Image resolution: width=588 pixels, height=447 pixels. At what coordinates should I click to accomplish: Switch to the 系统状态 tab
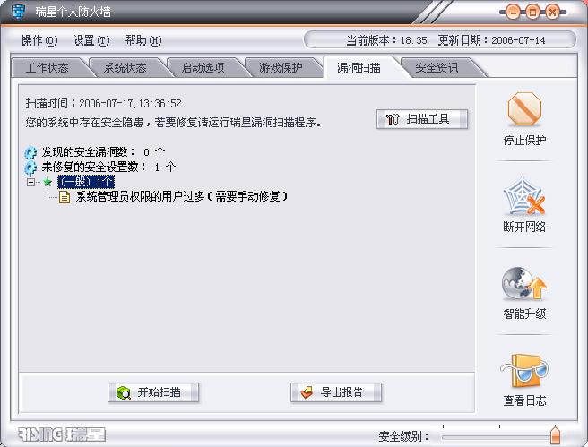coord(125,68)
